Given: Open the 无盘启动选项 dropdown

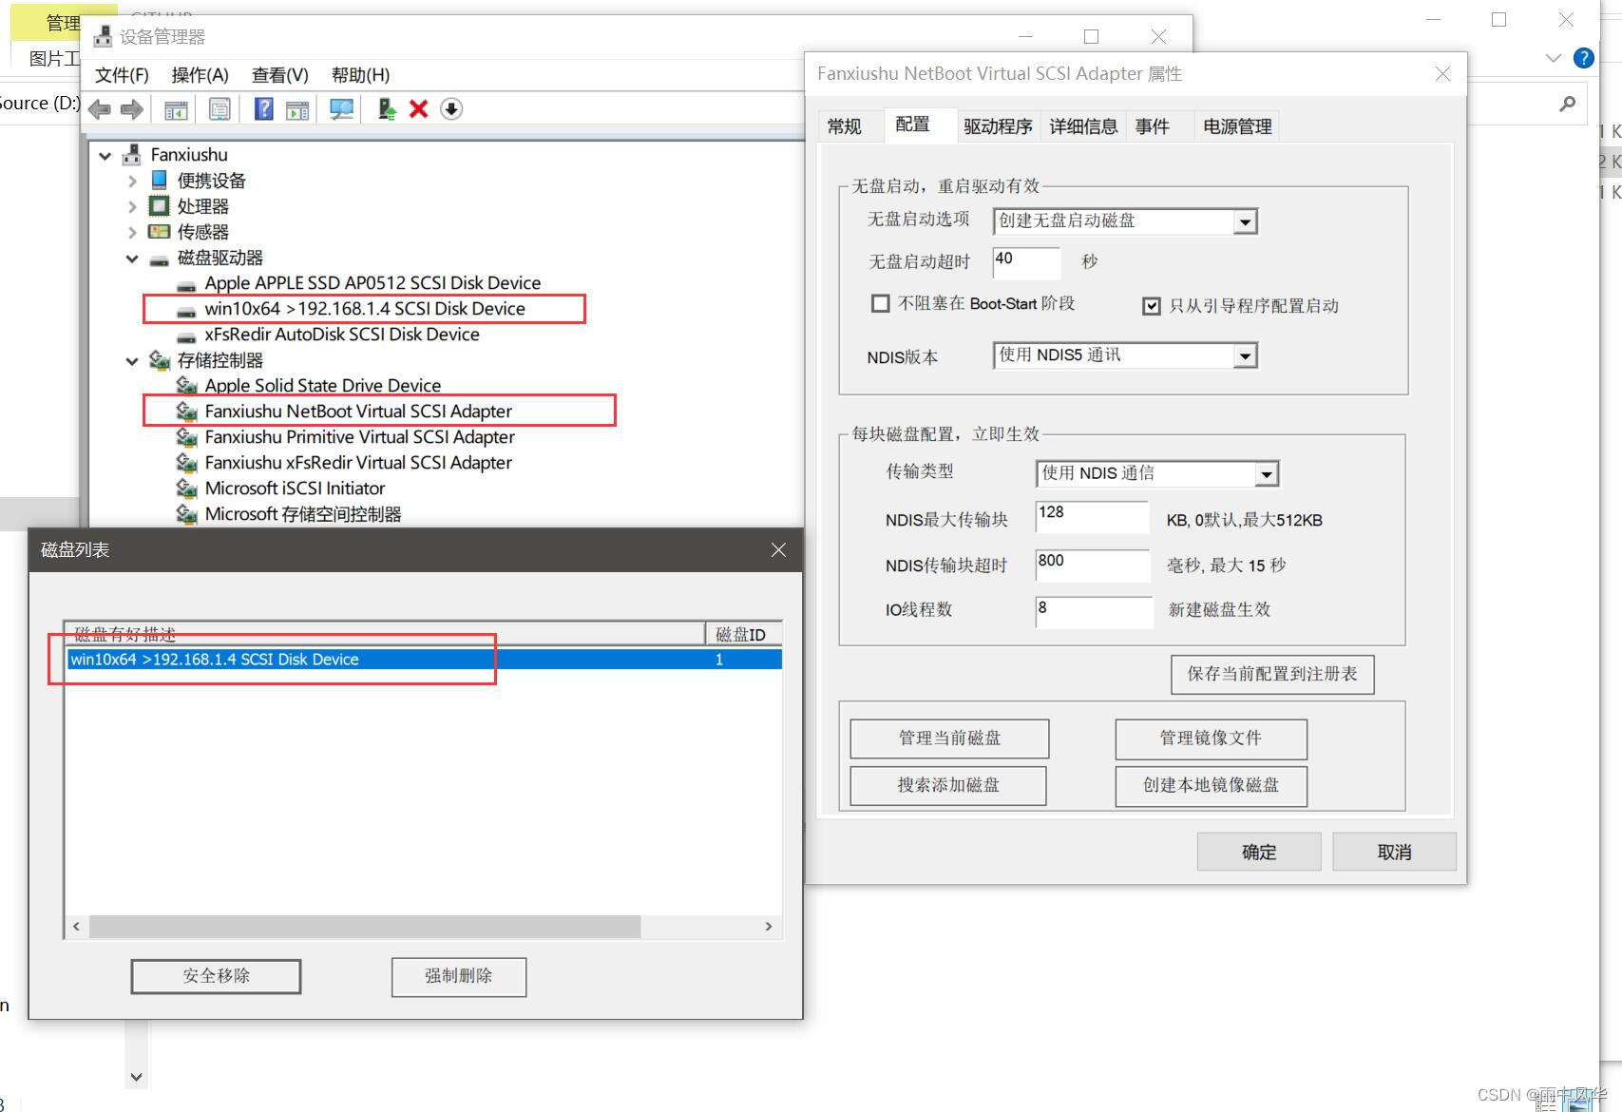Looking at the screenshot, I should point(1245,222).
